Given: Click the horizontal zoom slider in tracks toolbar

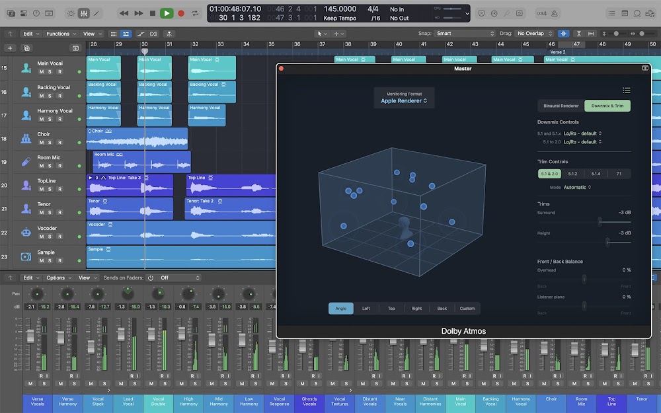Looking at the screenshot, I should click(642, 33).
